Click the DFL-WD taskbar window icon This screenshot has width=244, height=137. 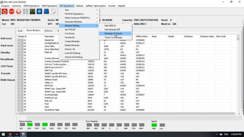[x=23, y=134]
